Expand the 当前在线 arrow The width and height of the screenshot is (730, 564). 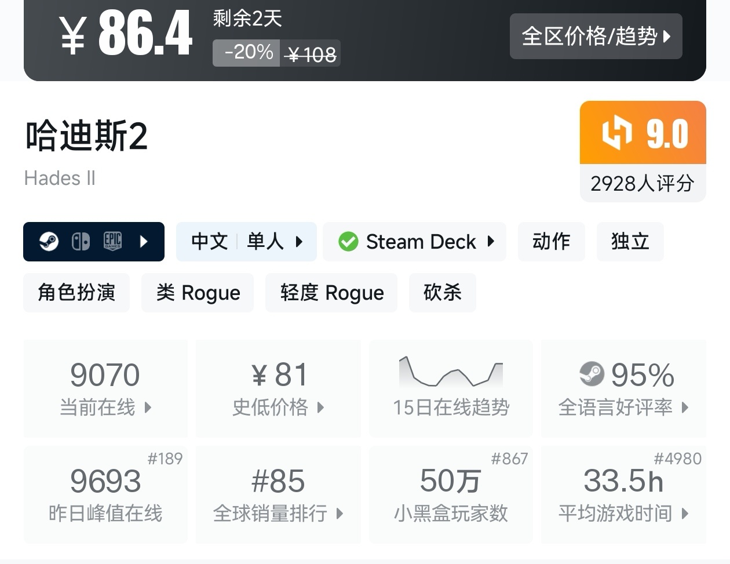[148, 407]
